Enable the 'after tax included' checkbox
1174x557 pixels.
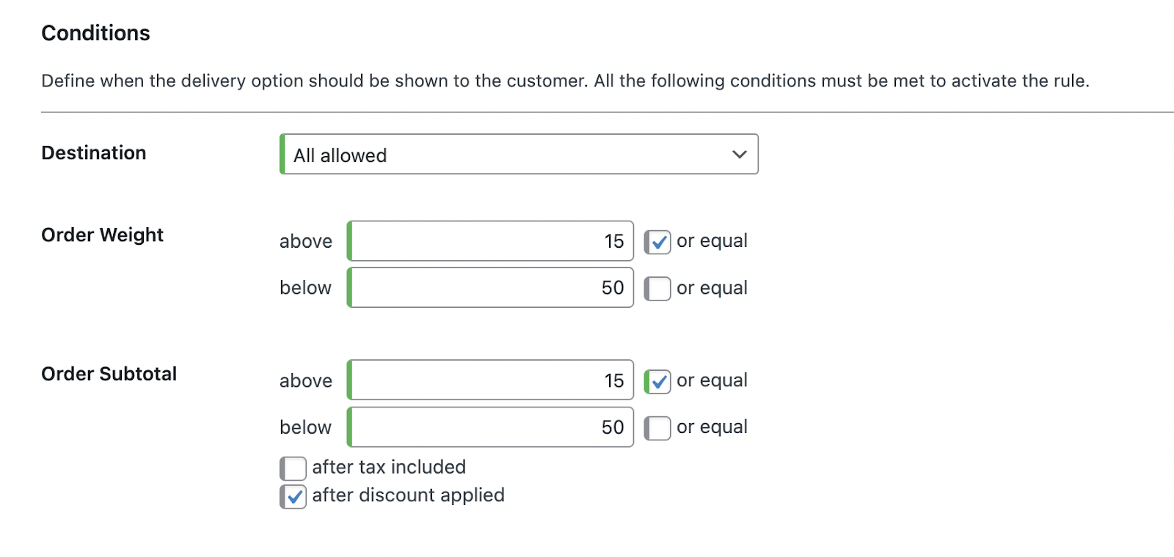(x=293, y=468)
